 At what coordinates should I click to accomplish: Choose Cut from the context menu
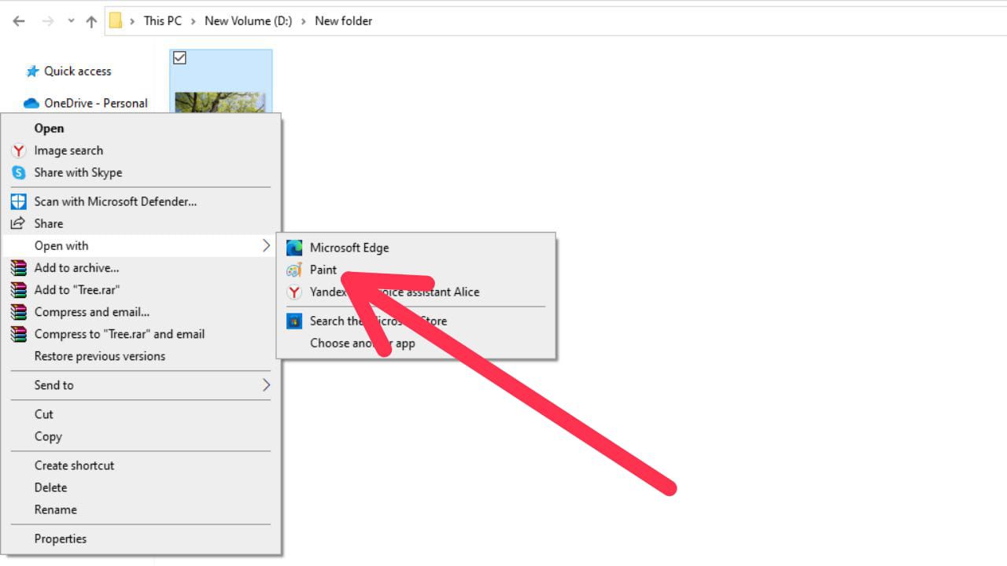[x=142, y=413]
